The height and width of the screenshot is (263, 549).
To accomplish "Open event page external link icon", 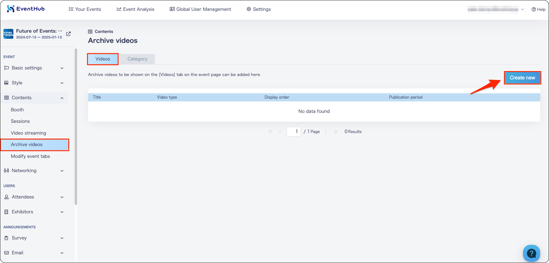I will tap(68, 34).
